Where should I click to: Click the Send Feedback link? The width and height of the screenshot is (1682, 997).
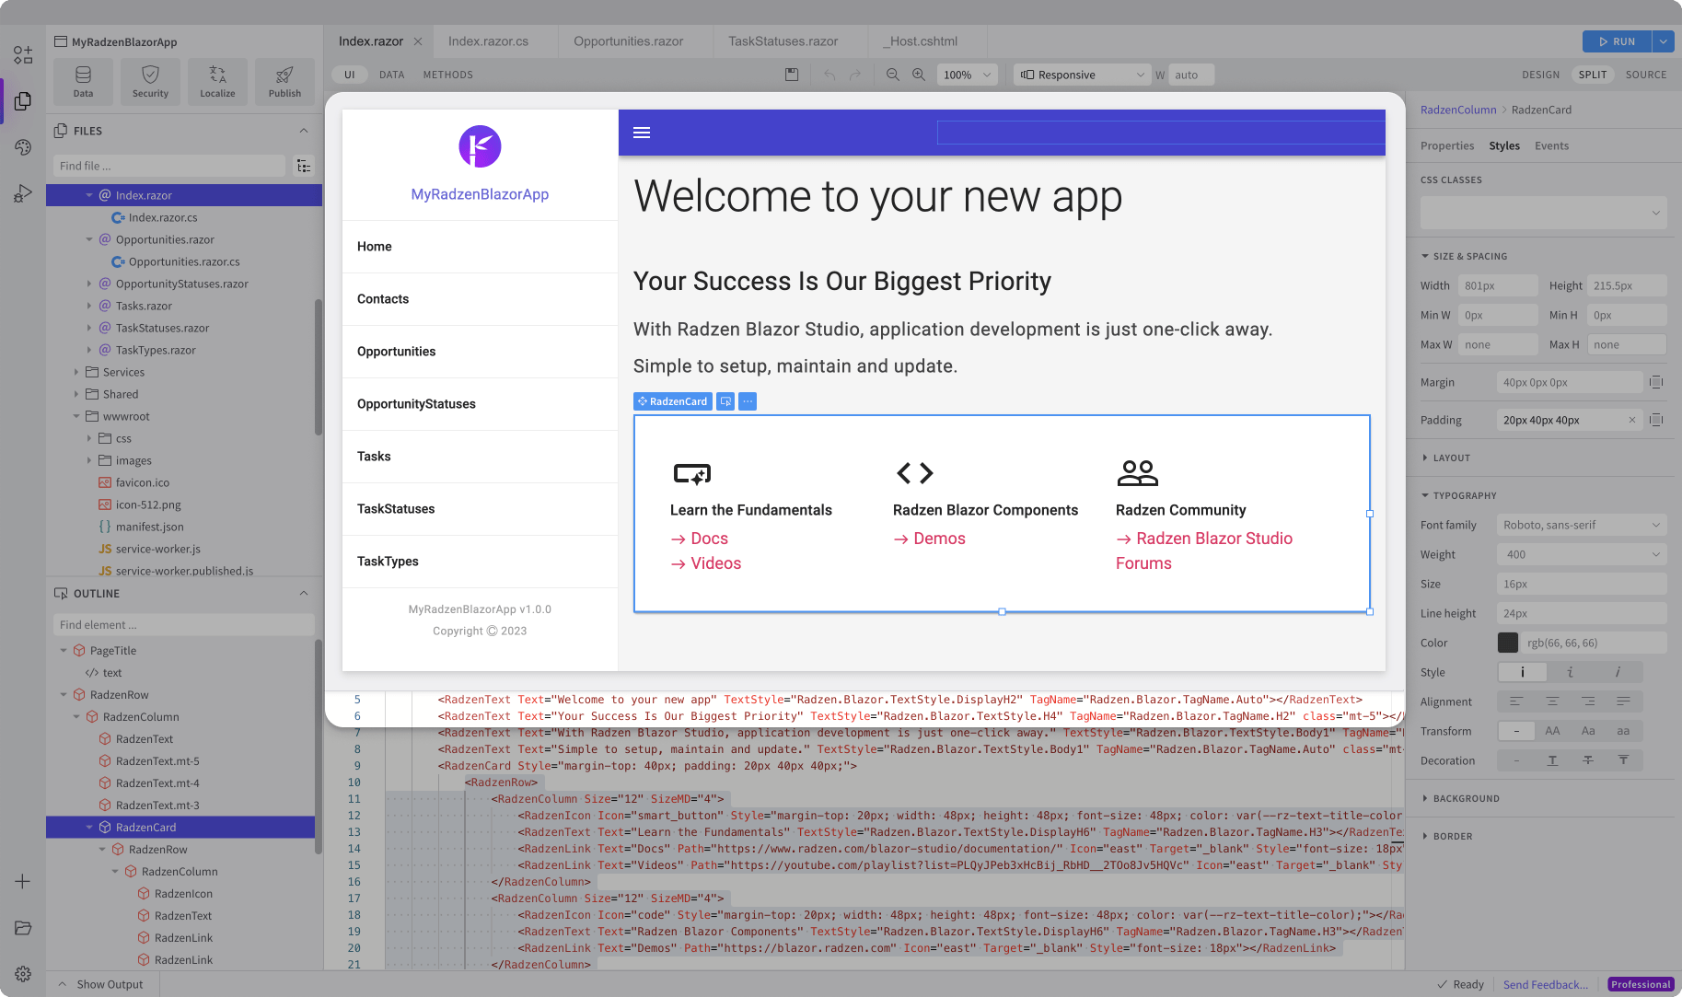pos(1545,984)
